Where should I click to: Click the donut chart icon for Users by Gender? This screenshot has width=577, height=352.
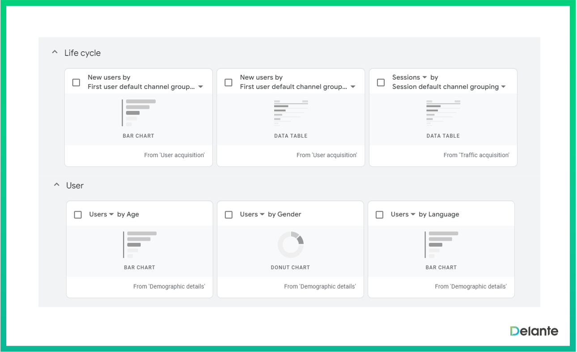pyautogui.click(x=291, y=244)
